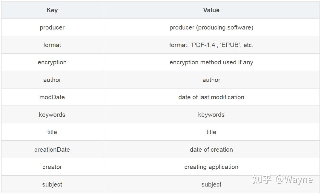Click the producer (producing software) value cell
Image resolution: width=321 pixels, height=194 pixels.
pos(211,27)
